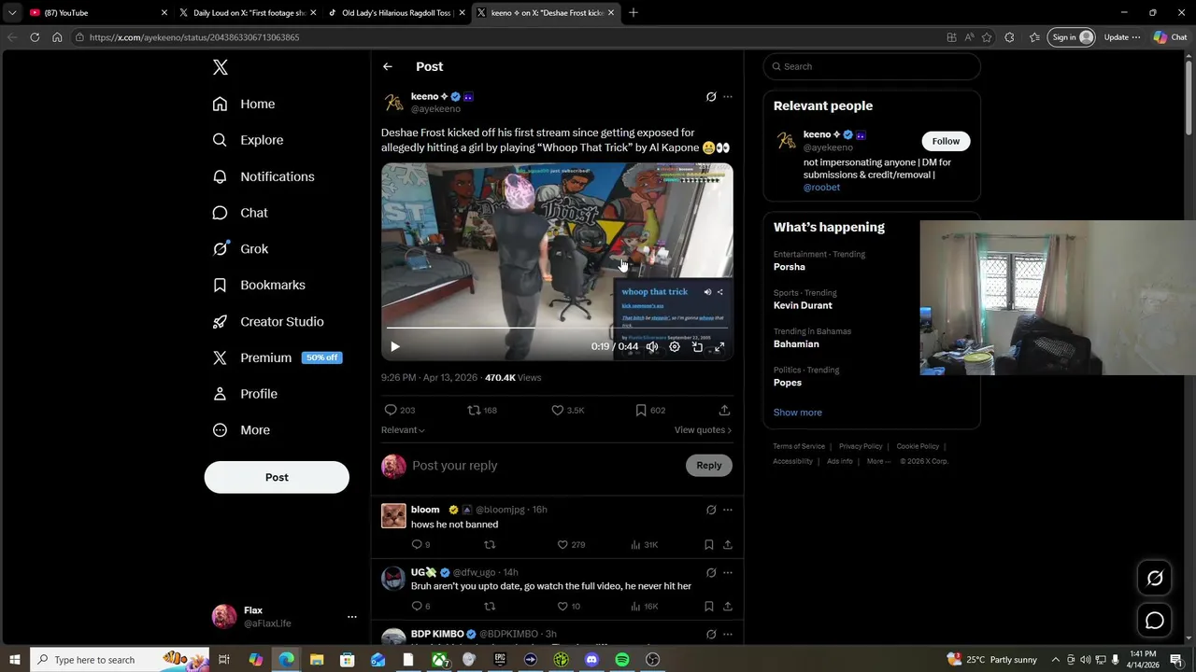Image resolution: width=1196 pixels, height=672 pixels.
Task: Open Profile in the sidebar
Action: click(x=245, y=394)
